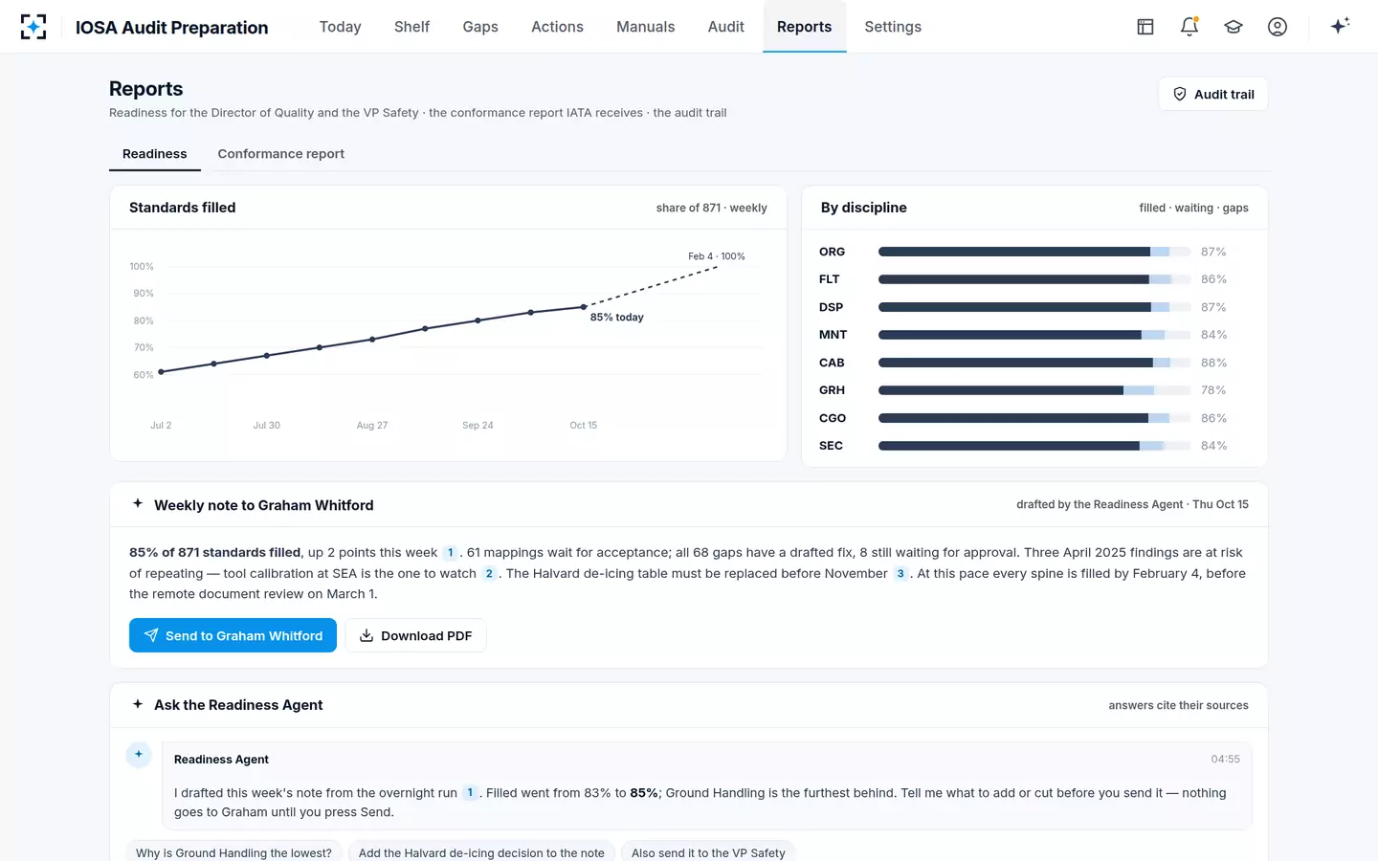
Task: Open the layout panel icon in header
Action: coord(1145,27)
